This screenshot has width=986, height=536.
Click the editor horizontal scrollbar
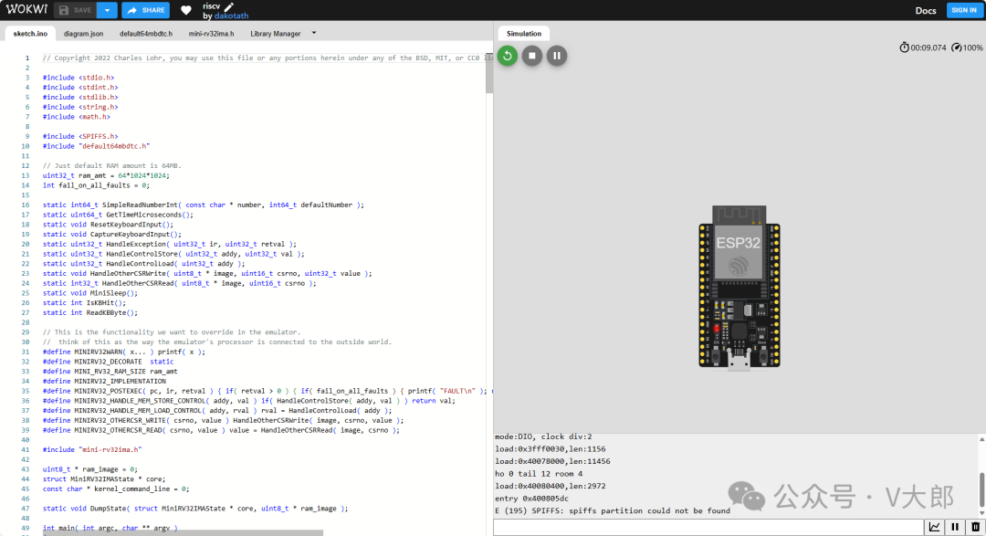(183, 533)
